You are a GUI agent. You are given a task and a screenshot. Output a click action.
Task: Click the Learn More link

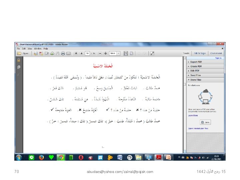193,115
